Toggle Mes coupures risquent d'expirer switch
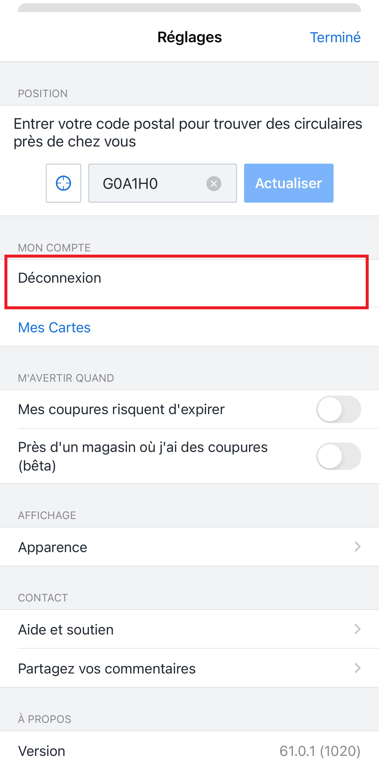Viewport: 379px width, 763px height. (x=339, y=409)
